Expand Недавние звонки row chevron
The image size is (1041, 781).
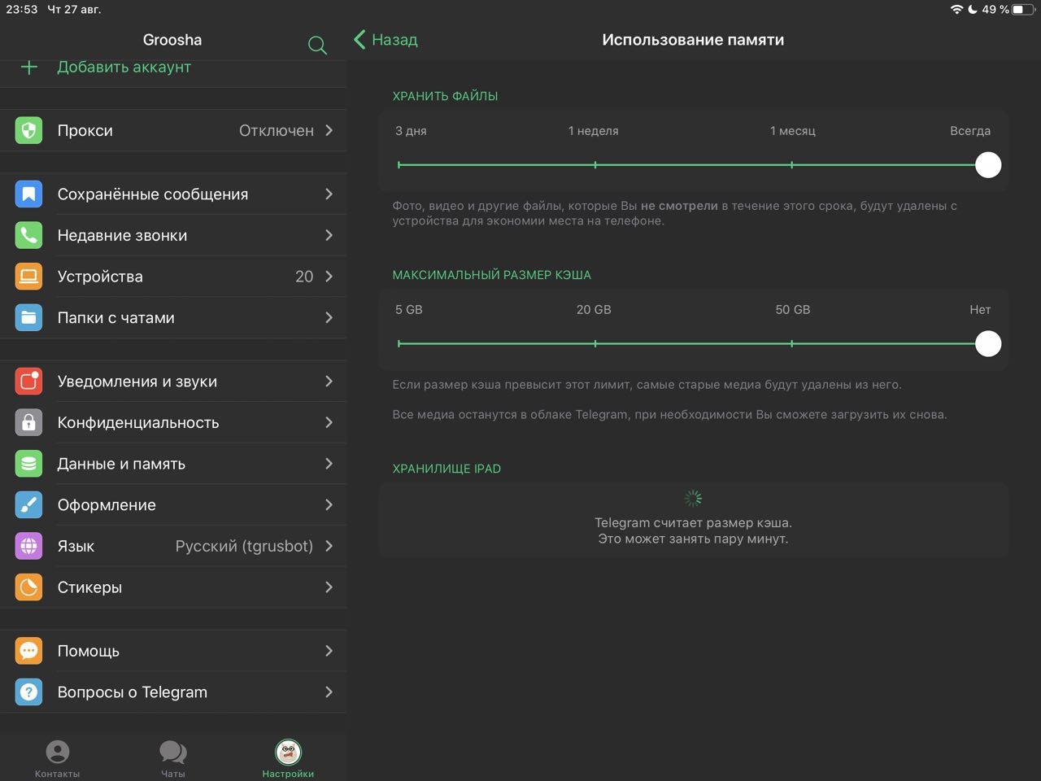point(329,235)
